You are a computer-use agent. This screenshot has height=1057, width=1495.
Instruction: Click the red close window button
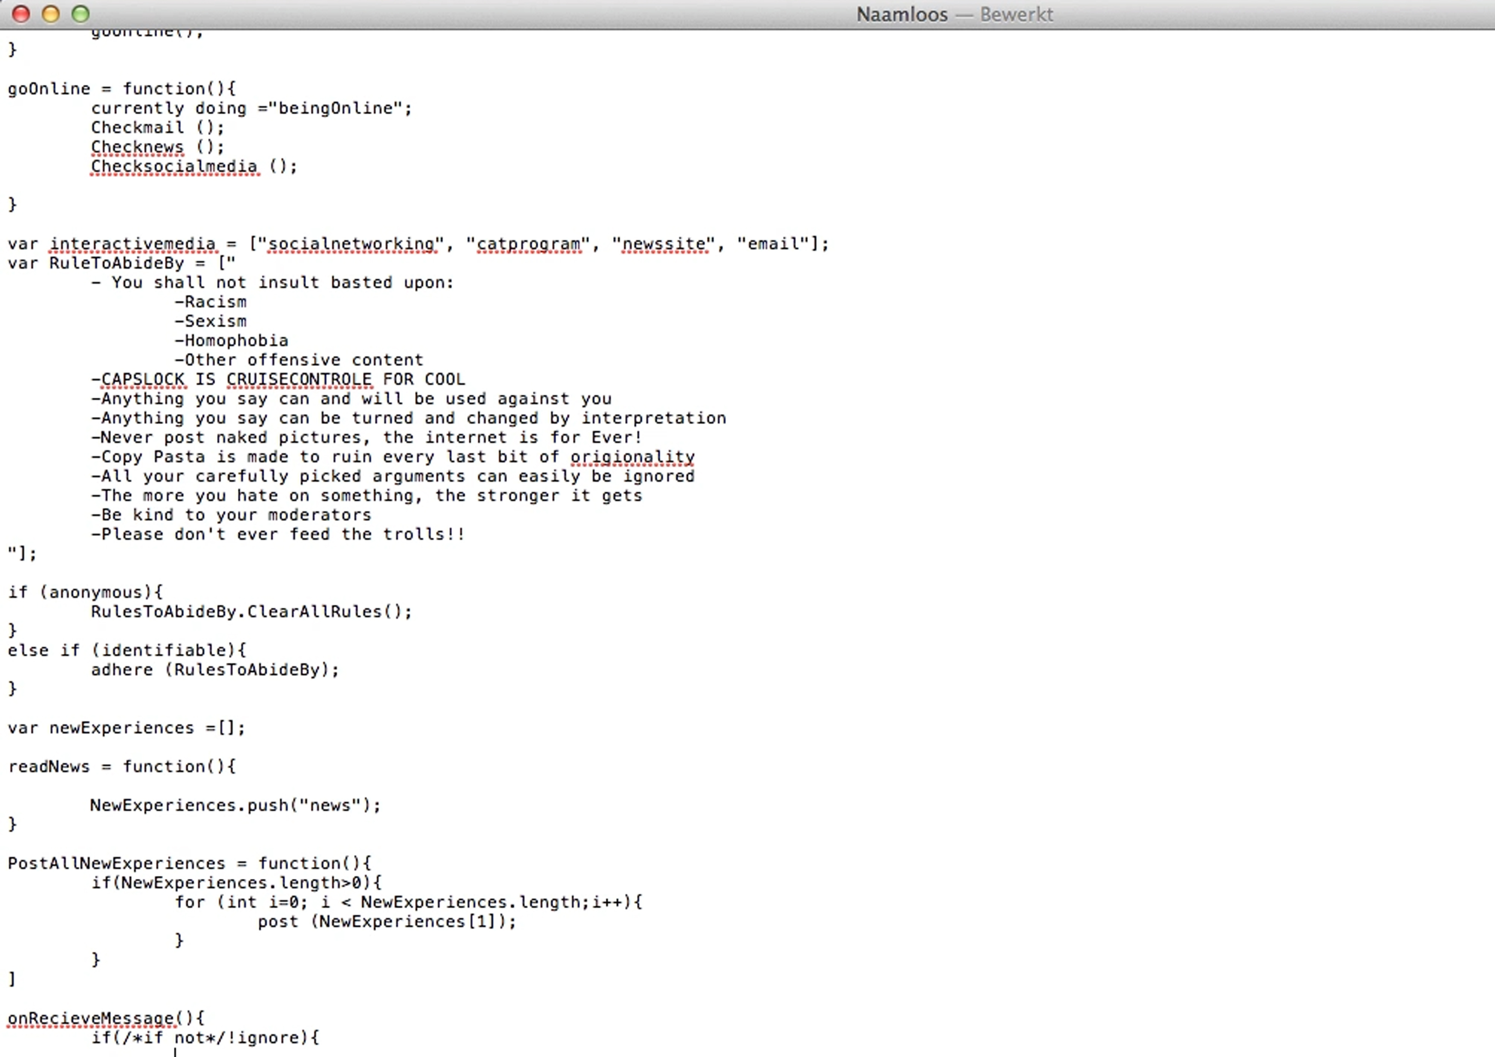tap(21, 14)
